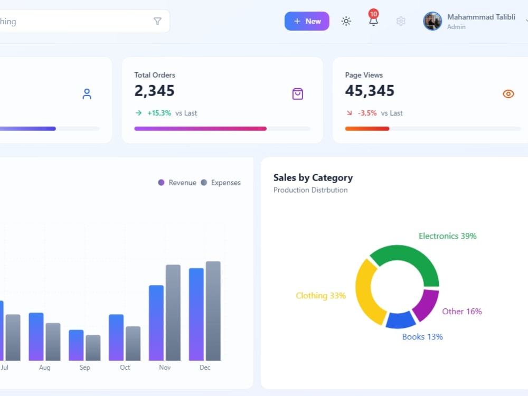Click the red 10 notification badge
Image resolution: width=528 pixels, height=396 pixels.
pyautogui.click(x=373, y=14)
